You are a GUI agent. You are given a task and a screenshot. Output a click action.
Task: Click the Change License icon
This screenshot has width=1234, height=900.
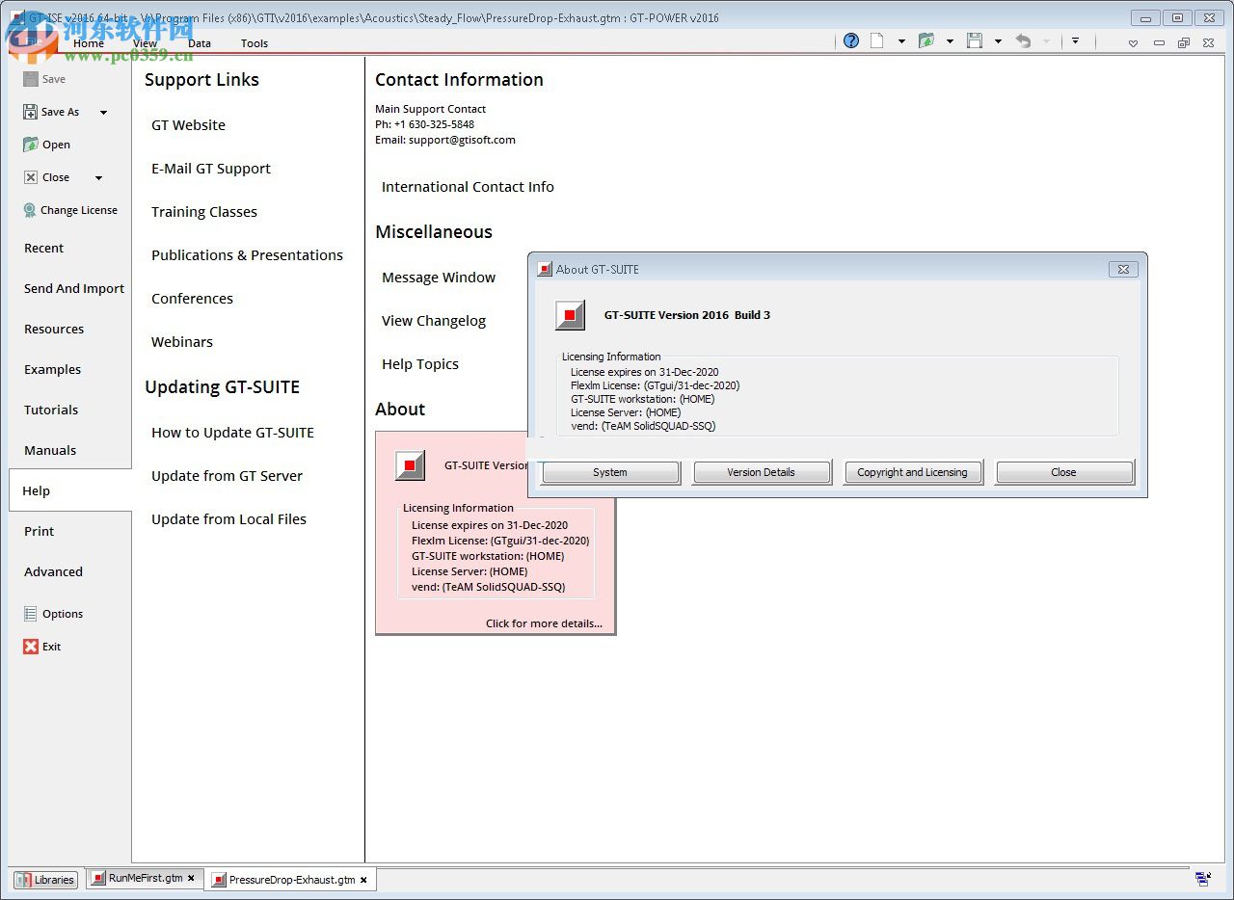pyautogui.click(x=31, y=210)
